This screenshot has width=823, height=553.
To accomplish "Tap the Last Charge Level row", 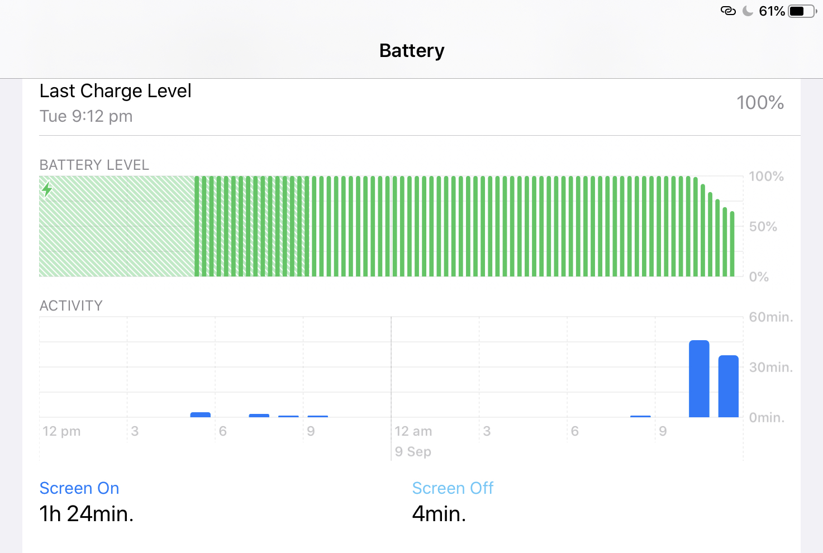I will point(411,103).
